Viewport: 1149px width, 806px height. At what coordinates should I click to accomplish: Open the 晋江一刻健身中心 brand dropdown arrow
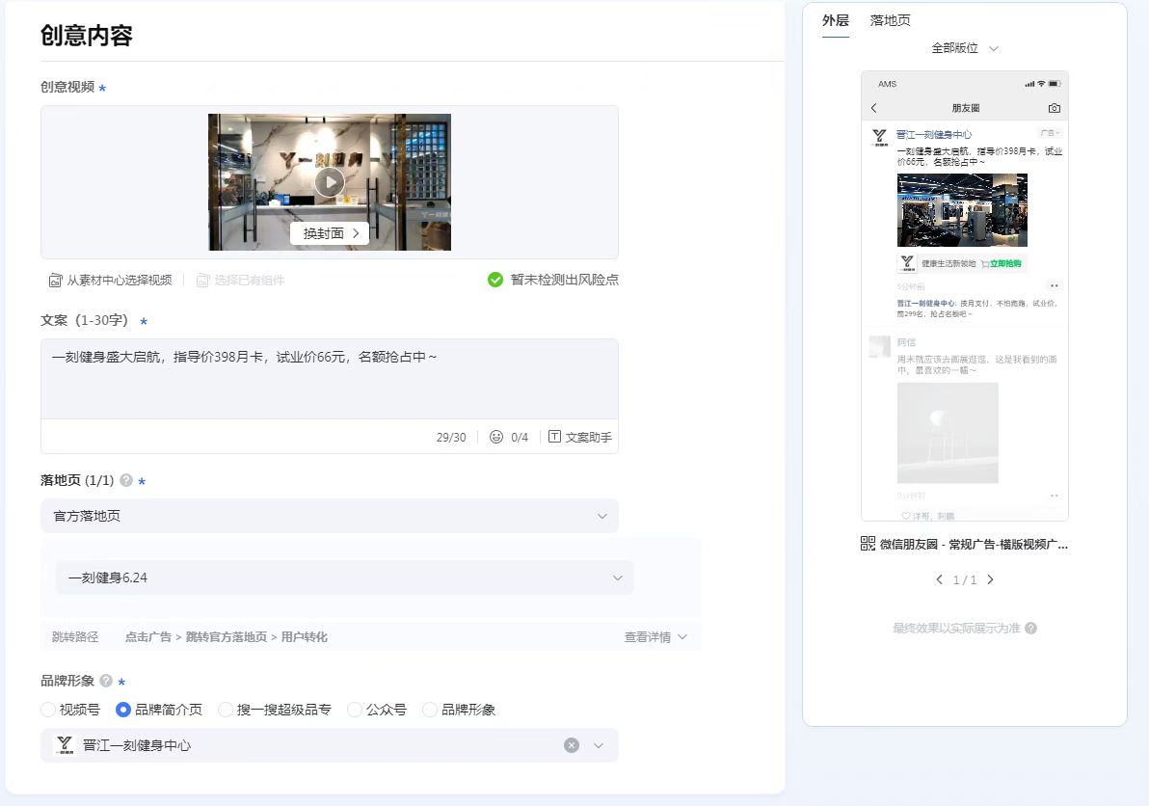coord(599,745)
